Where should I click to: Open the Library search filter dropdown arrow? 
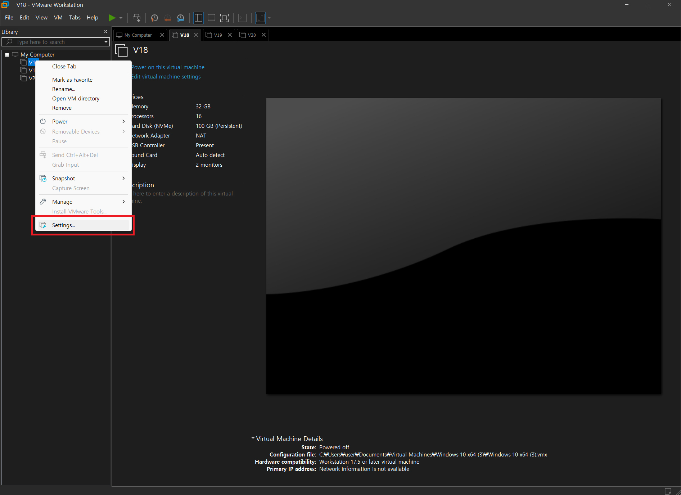click(106, 42)
